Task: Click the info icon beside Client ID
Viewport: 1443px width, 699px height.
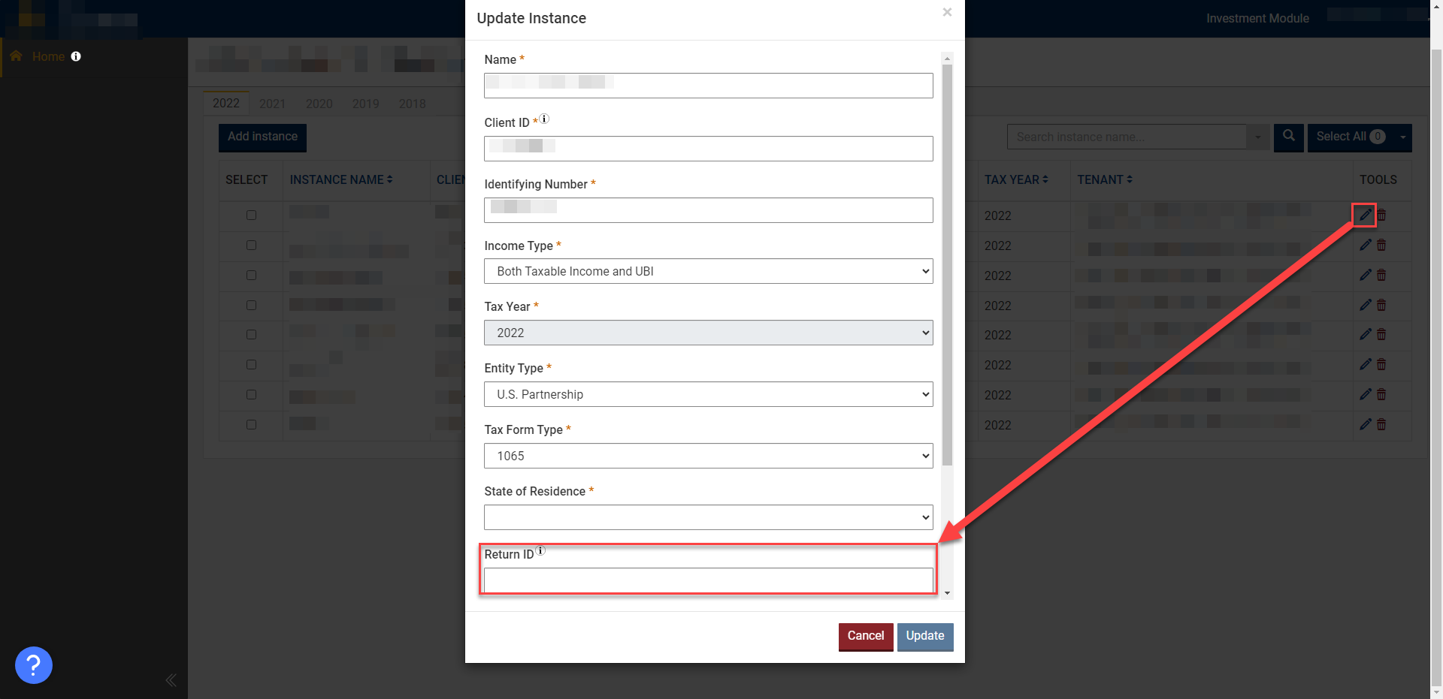Action: (544, 118)
